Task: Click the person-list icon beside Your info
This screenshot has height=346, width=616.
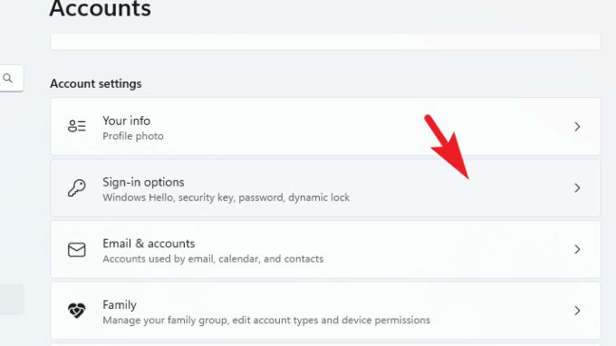Action: click(x=77, y=126)
